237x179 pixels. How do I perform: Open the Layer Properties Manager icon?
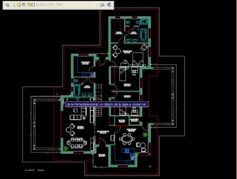(7, 5)
